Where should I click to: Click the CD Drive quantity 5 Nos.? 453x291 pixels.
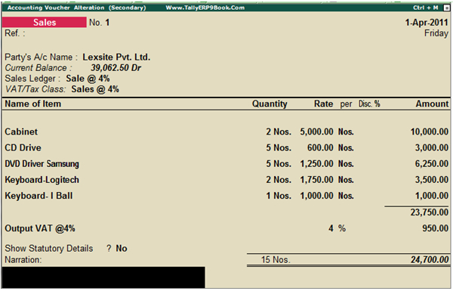[x=279, y=147]
